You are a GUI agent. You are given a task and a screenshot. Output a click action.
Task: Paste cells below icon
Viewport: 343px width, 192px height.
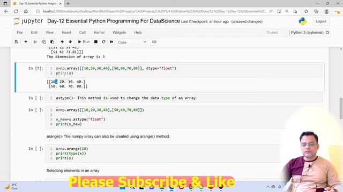[x=52, y=42]
